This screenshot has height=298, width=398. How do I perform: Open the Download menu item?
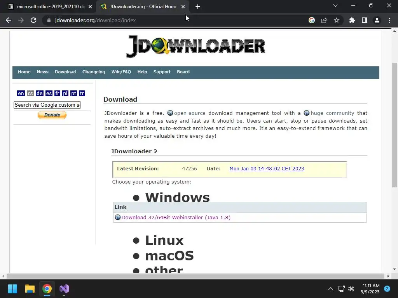[x=65, y=72]
